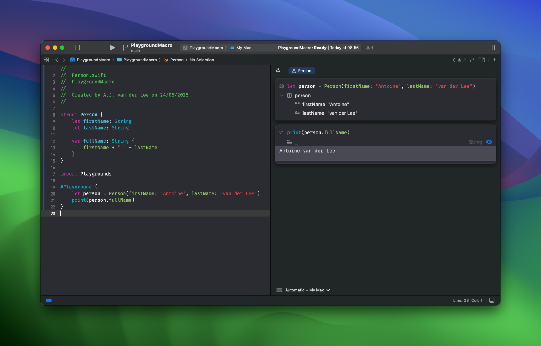Click the source control branch icon
The image size is (541, 346).
coord(125,48)
